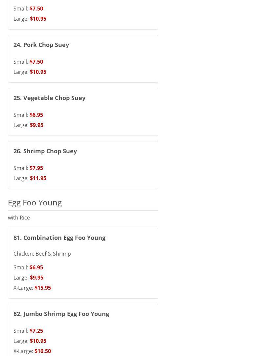Select the $11.95 large Shrimp Chop Suey price

(x=38, y=178)
